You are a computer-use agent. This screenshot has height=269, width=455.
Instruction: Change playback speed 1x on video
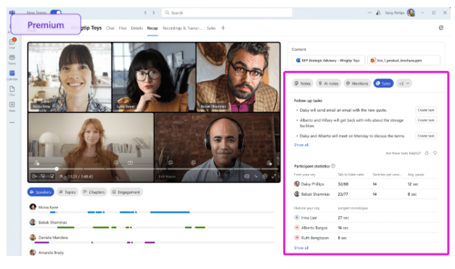255,176
